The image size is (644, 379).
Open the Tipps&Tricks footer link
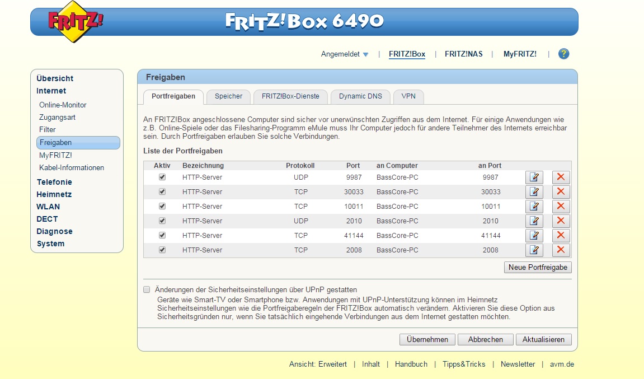pyautogui.click(x=464, y=364)
